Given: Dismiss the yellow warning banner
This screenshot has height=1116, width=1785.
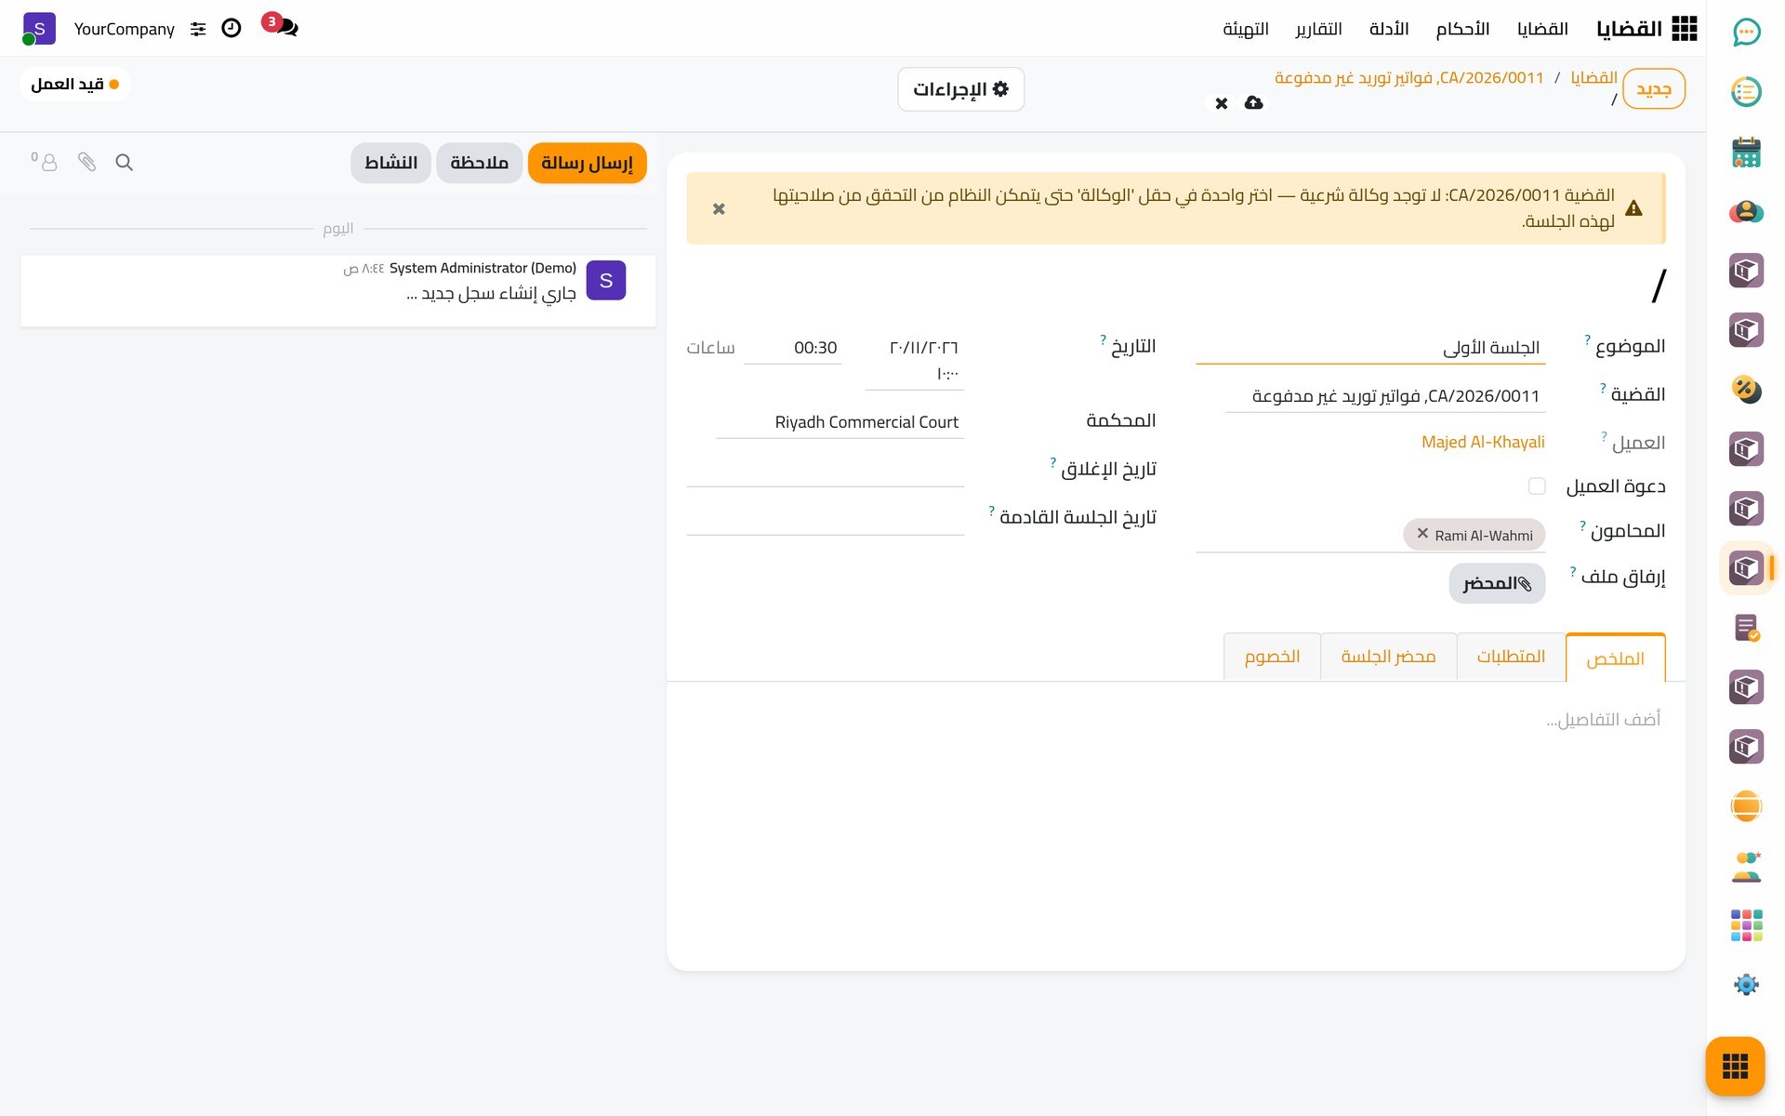Looking at the screenshot, I should [x=719, y=209].
